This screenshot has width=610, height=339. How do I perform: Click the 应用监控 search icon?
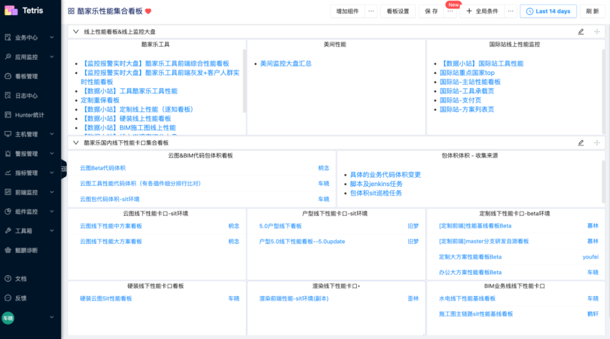(8, 57)
